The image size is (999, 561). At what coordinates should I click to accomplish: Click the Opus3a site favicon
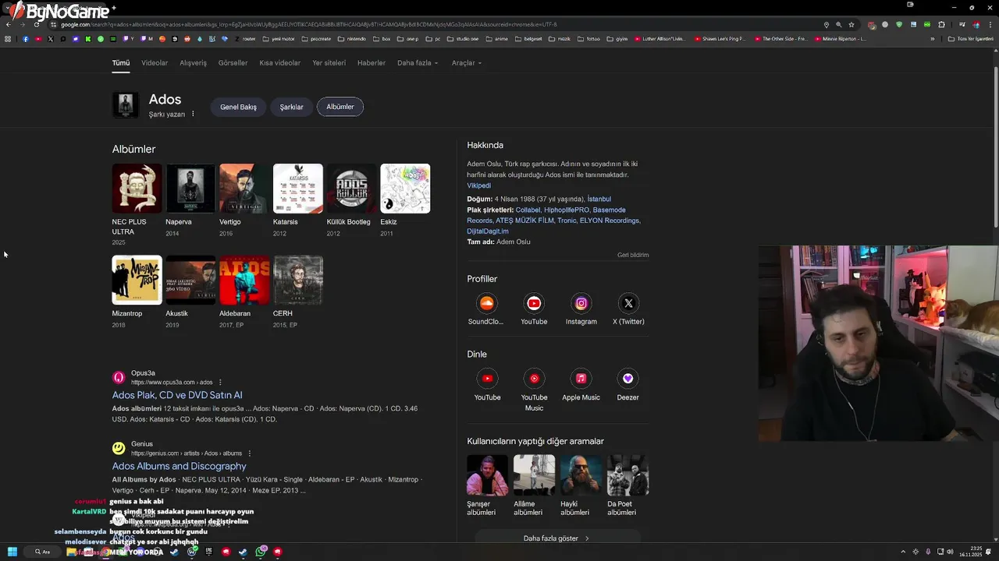tap(119, 377)
